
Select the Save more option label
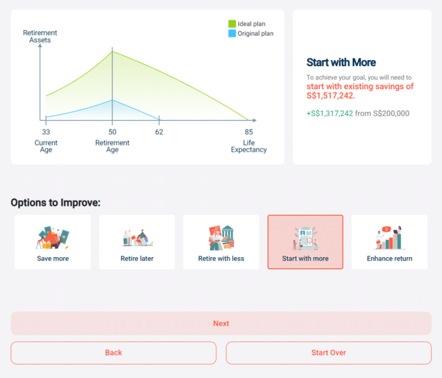(53, 259)
